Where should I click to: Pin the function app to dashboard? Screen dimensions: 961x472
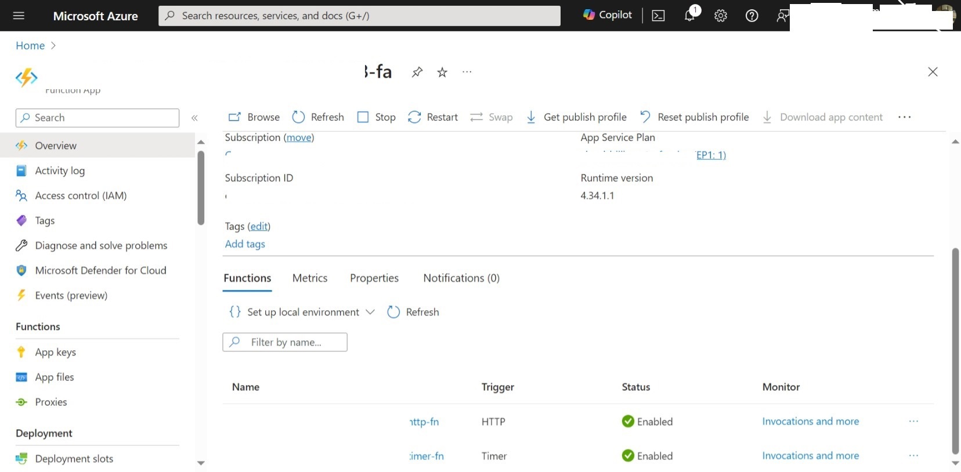click(417, 72)
